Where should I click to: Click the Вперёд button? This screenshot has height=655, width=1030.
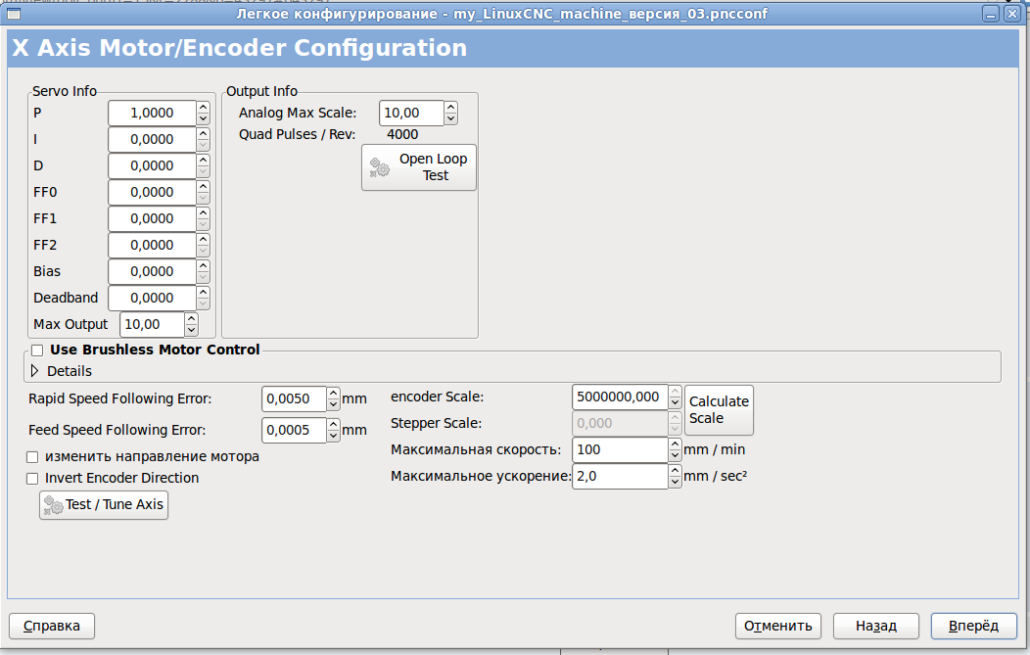973,626
